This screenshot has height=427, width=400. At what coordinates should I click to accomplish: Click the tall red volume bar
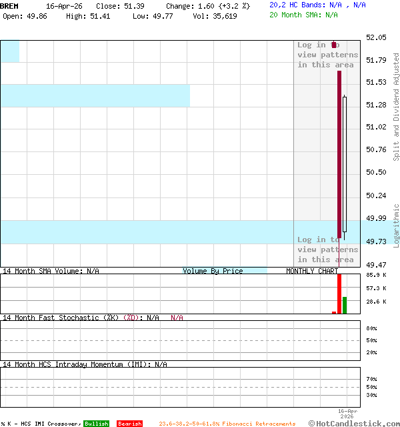tap(339, 292)
